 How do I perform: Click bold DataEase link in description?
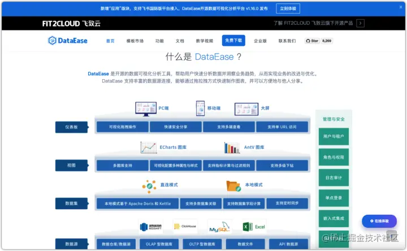tap(98, 73)
